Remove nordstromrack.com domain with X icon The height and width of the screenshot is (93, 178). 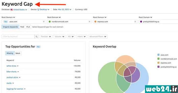point(90,22)
